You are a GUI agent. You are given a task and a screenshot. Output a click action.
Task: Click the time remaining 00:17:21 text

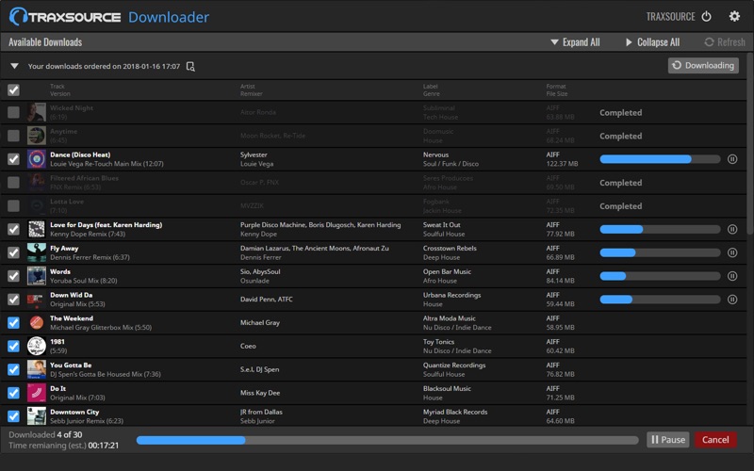(104, 446)
